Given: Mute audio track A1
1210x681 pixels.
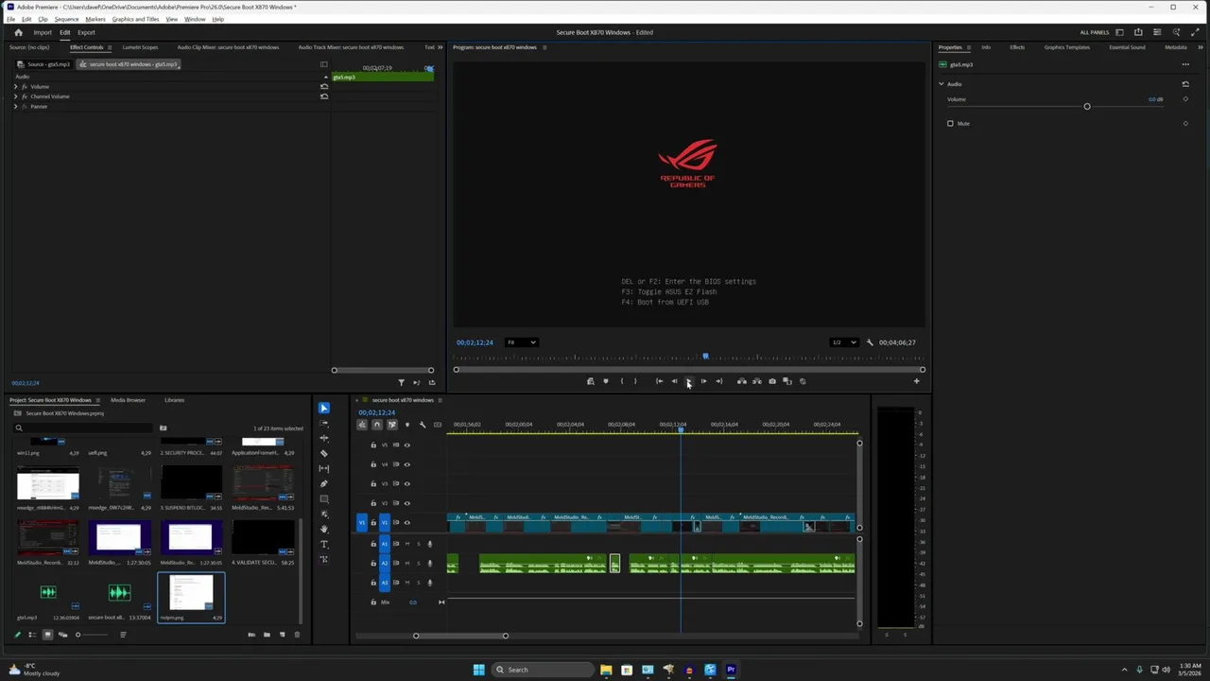Looking at the screenshot, I should click(407, 544).
